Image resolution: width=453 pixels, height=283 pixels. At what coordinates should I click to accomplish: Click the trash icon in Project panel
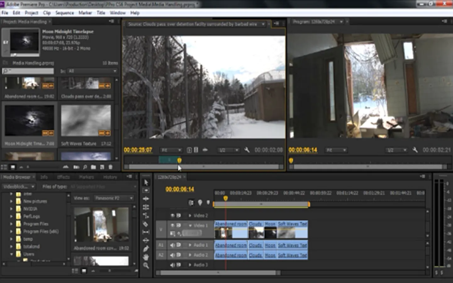pyautogui.click(x=110, y=167)
